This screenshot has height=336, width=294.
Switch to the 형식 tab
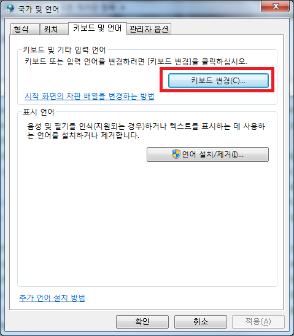(x=25, y=29)
